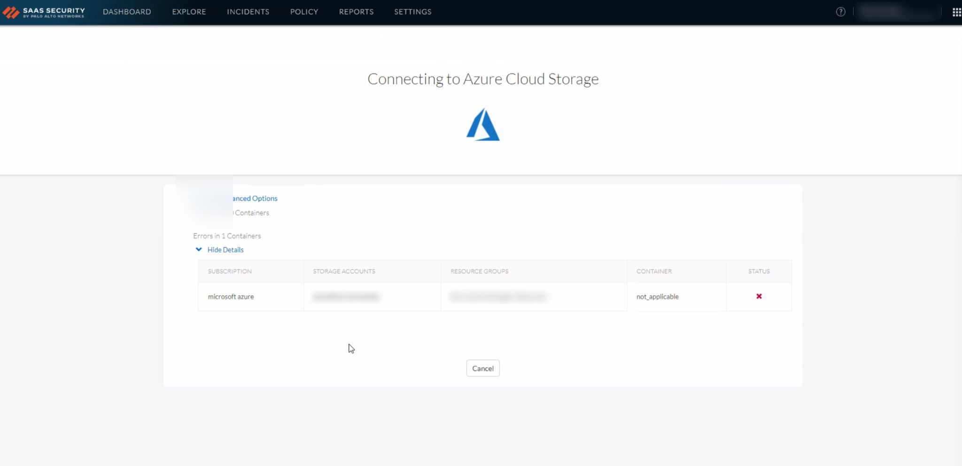This screenshot has height=466, width=962.
Task: Open Settings in the top navigation
Action: pos(412,12)
